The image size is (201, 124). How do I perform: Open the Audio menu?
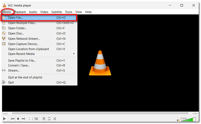(x=33, y=12)
